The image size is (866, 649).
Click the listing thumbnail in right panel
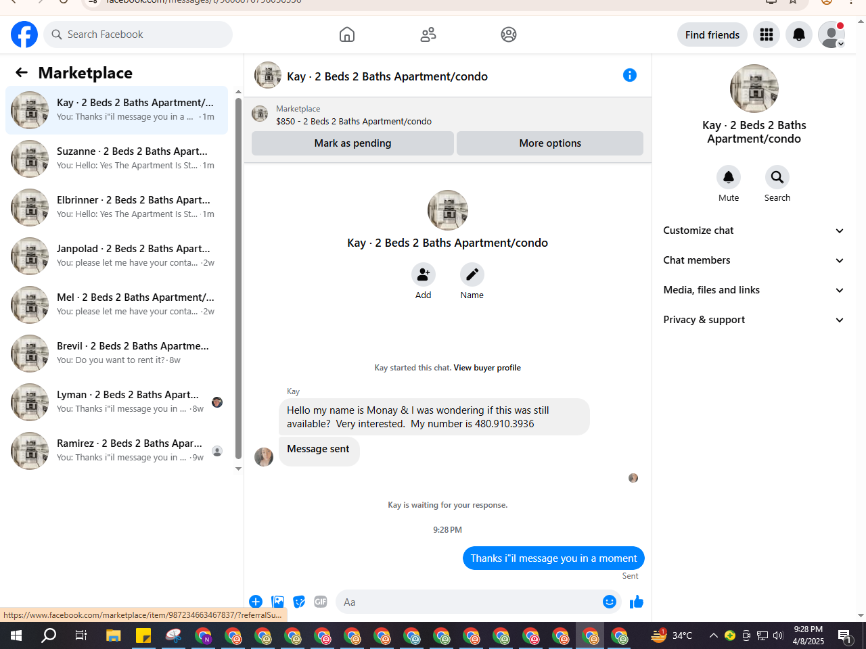(x=754, y=89)
